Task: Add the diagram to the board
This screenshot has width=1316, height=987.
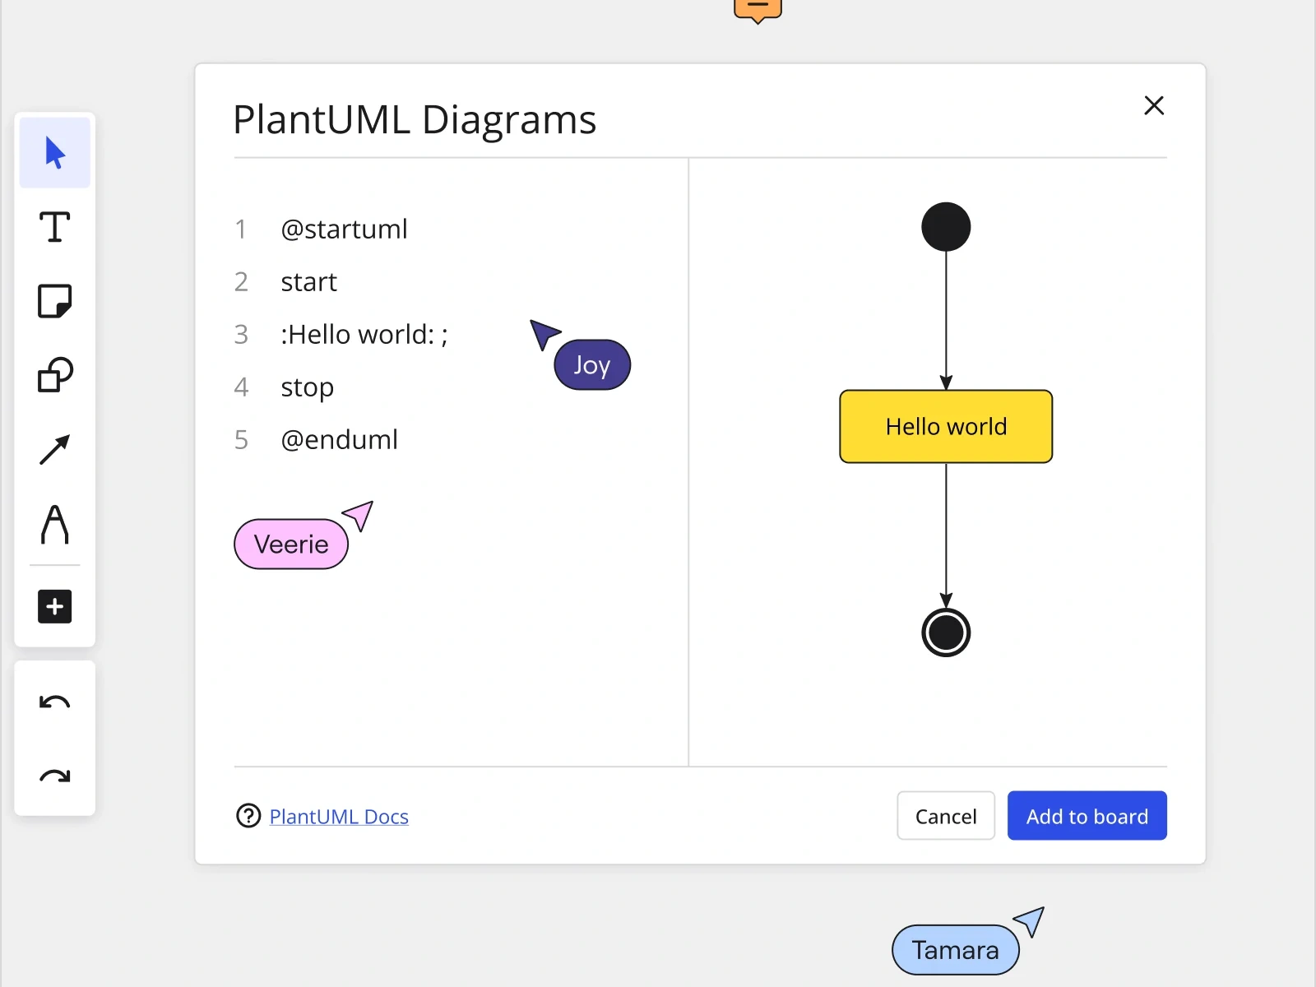Action: pyautogui.click(x=1087, y=816)
